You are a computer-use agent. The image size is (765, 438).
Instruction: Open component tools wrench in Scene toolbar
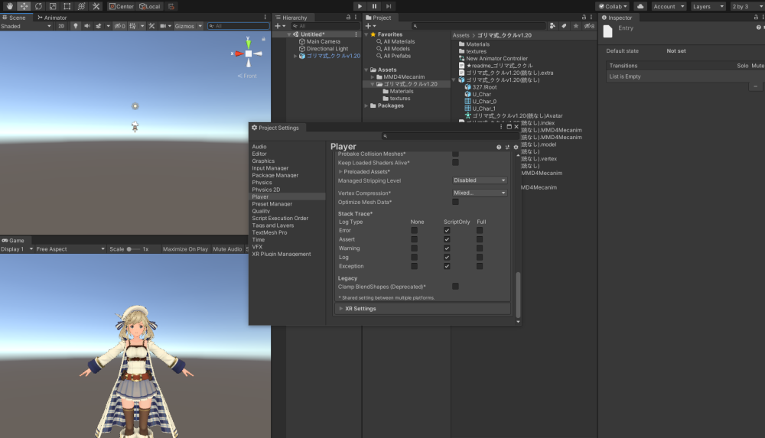tap(151, 26)
